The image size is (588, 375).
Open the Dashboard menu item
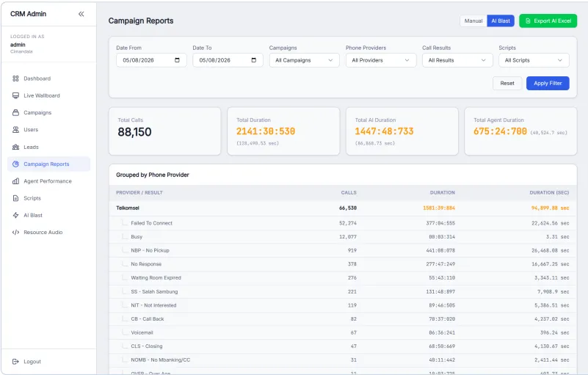tap(48, 79)
